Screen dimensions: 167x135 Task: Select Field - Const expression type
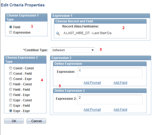[11, 84]
